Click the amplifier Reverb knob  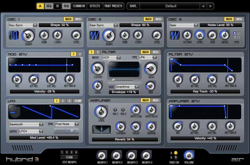[151, 126]
